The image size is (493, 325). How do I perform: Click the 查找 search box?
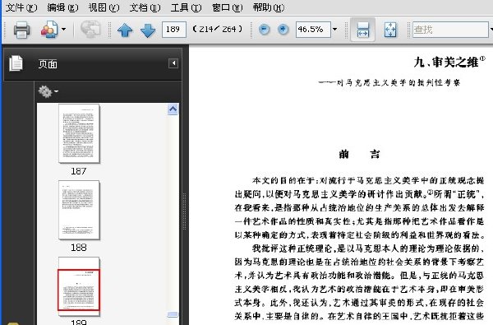[450, 30]
